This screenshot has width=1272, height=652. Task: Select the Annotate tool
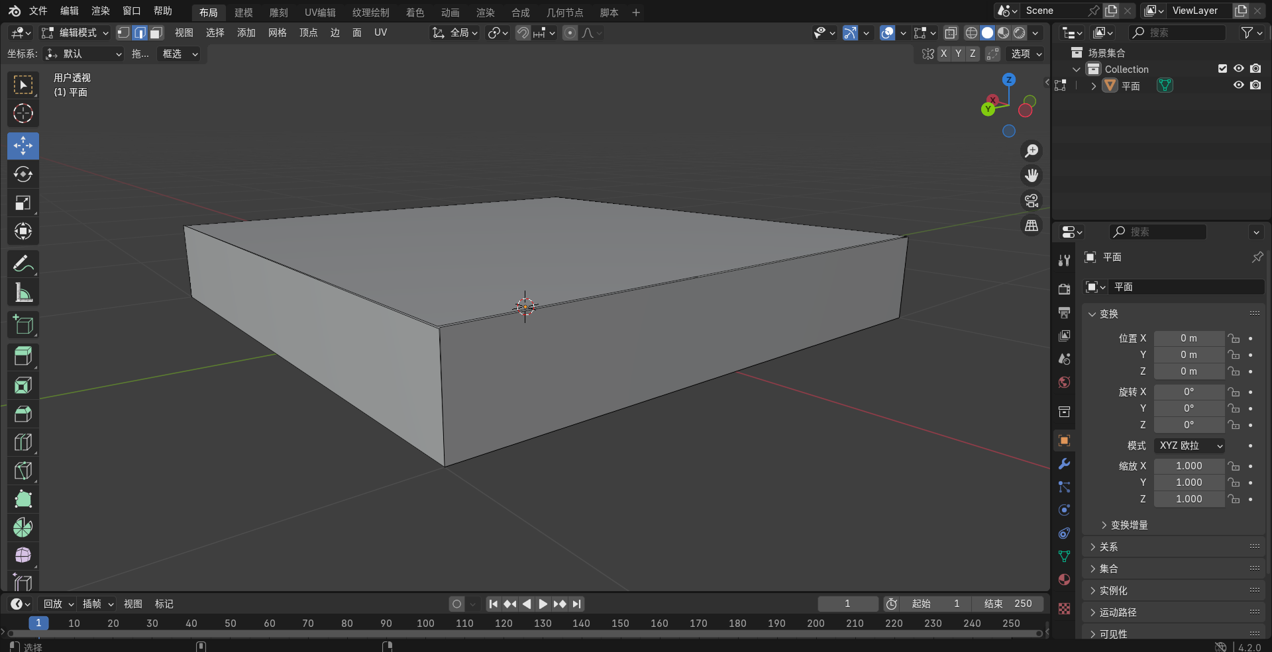tap(23, 263)
